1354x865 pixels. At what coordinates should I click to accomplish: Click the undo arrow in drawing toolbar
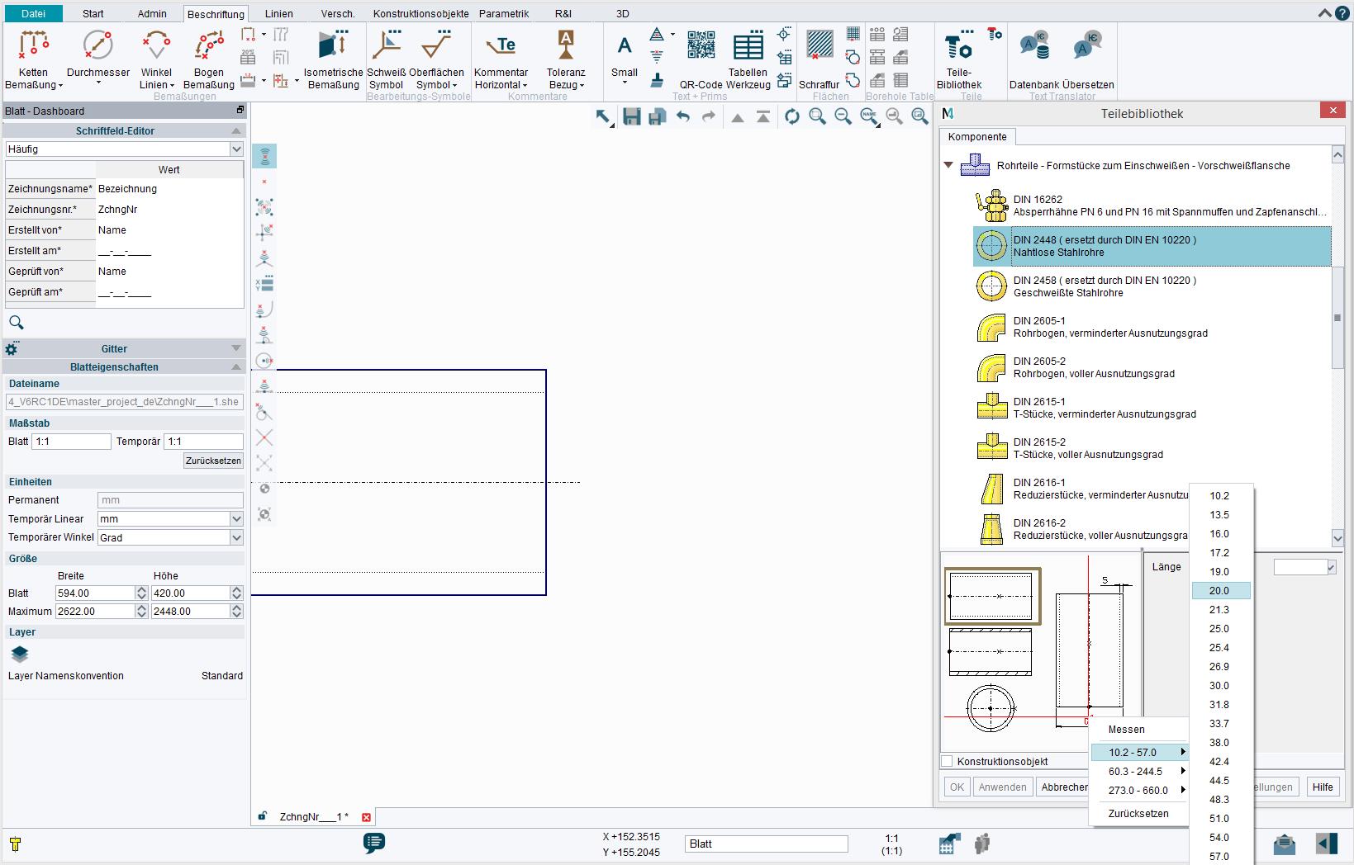tap(683, 117)
